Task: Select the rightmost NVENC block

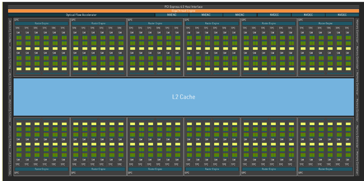Action: 240,15
